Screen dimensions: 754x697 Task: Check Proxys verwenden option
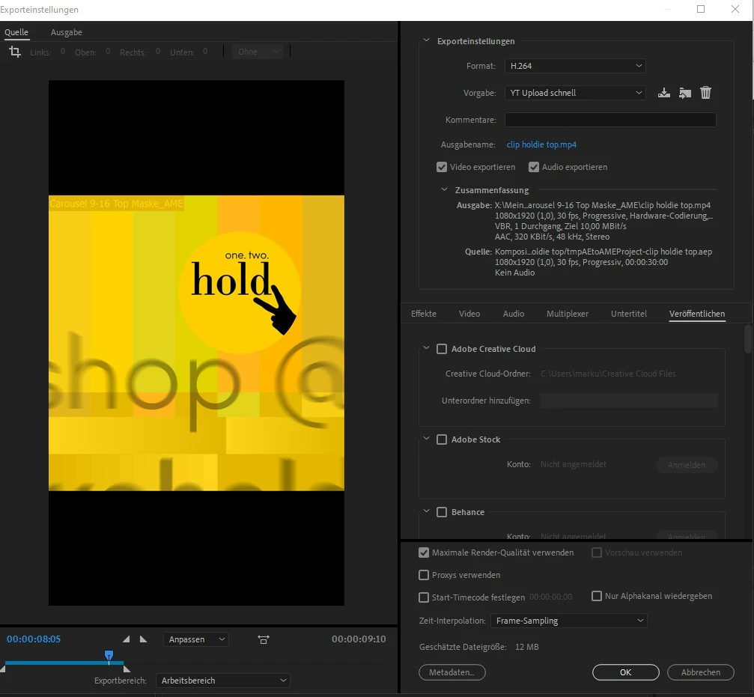click(424, 575)
